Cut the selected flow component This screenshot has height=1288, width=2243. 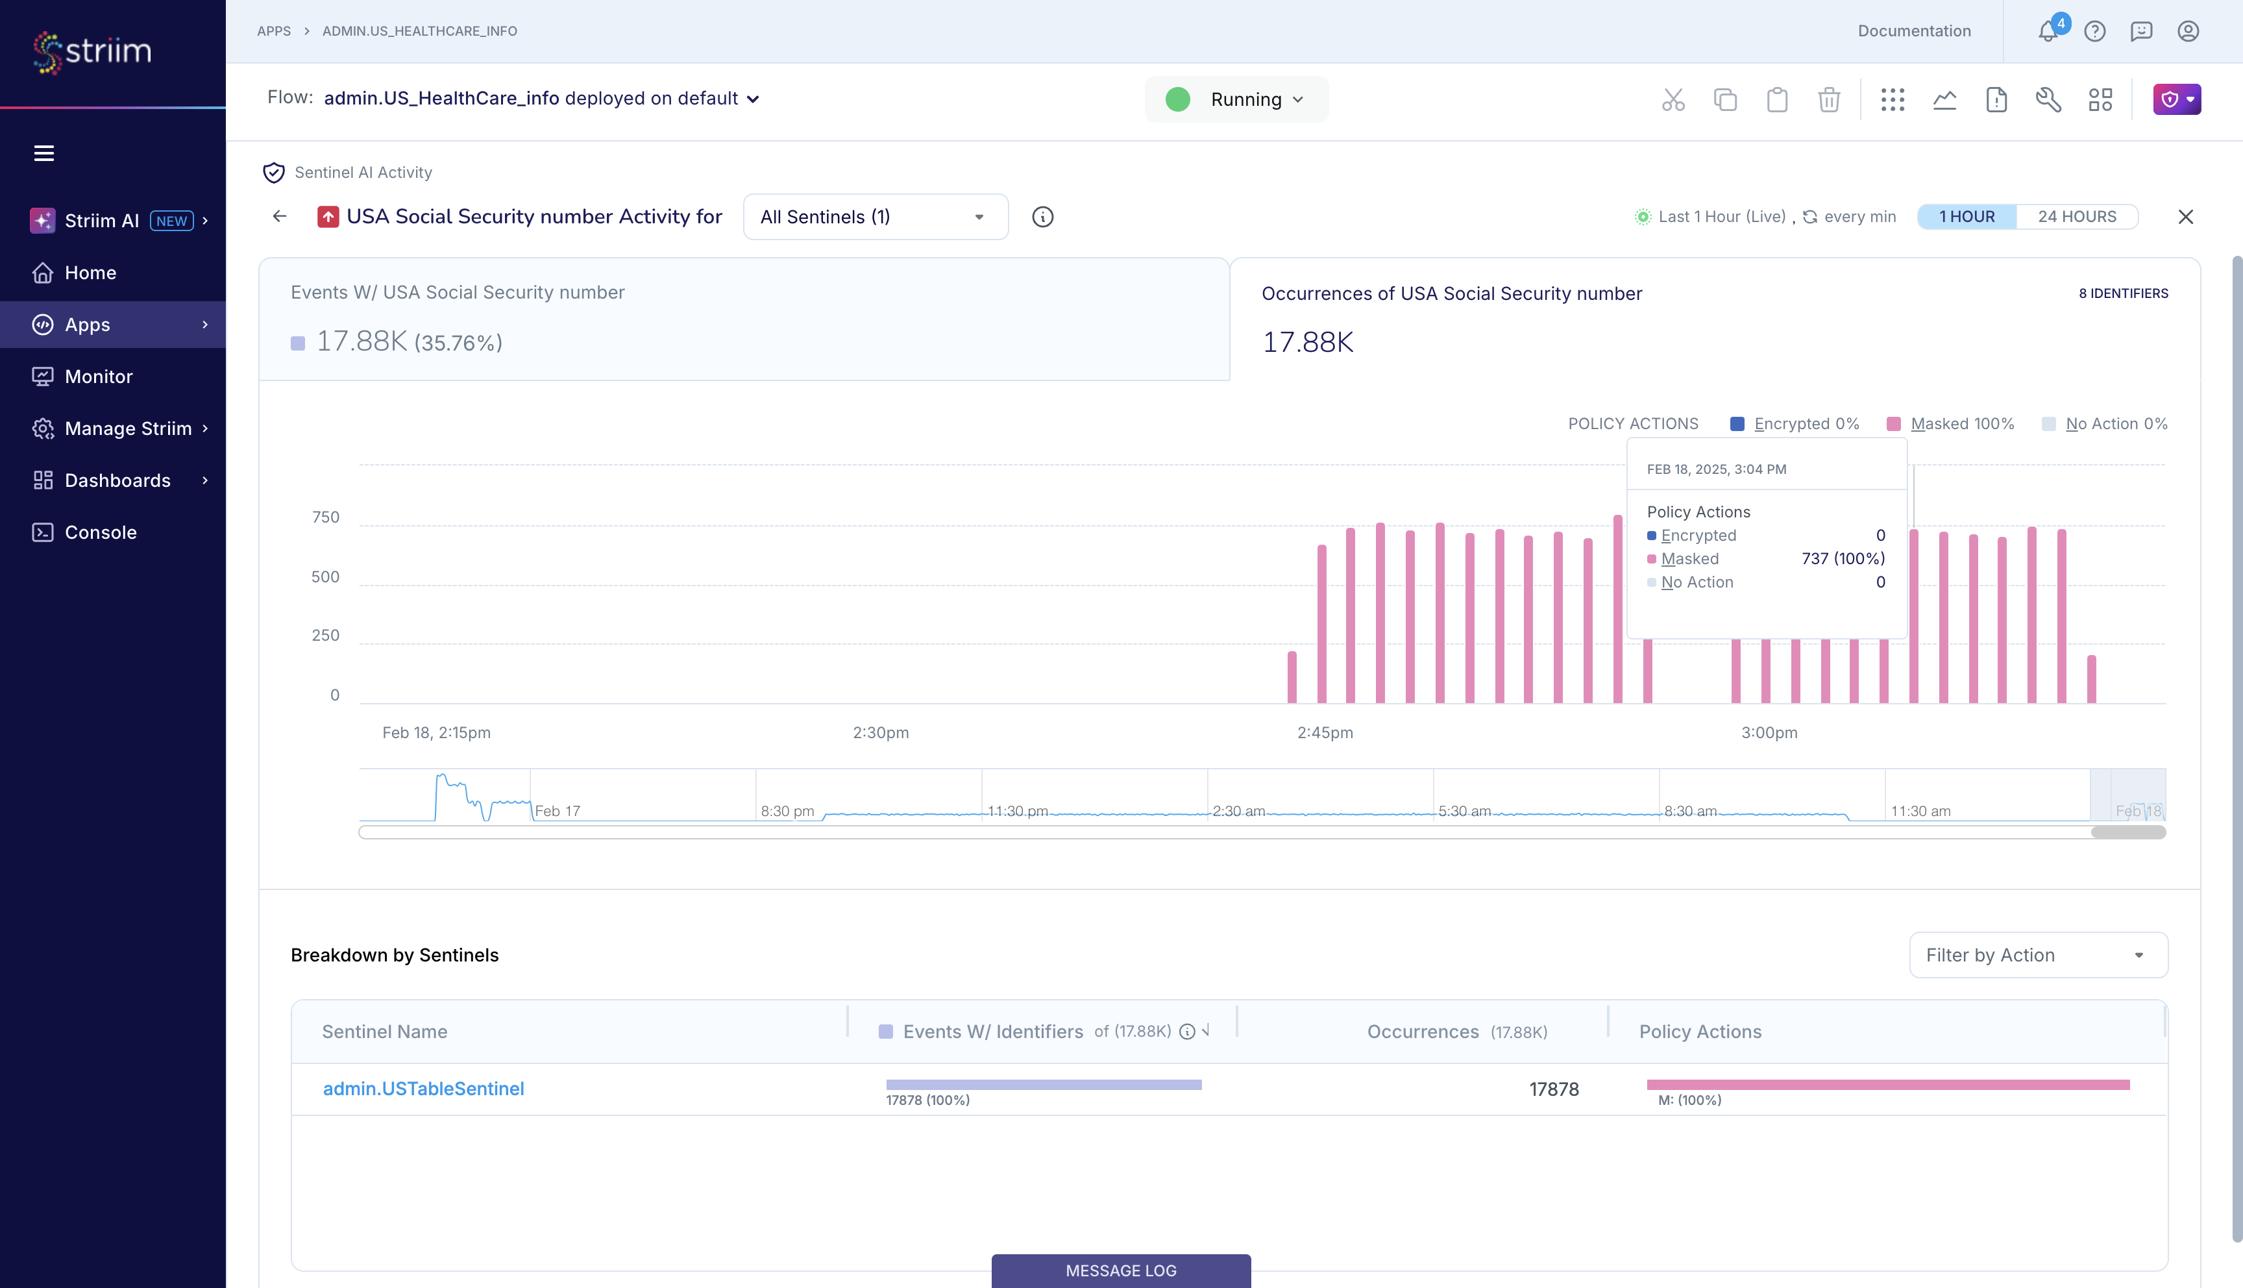tap(1674, 99)
